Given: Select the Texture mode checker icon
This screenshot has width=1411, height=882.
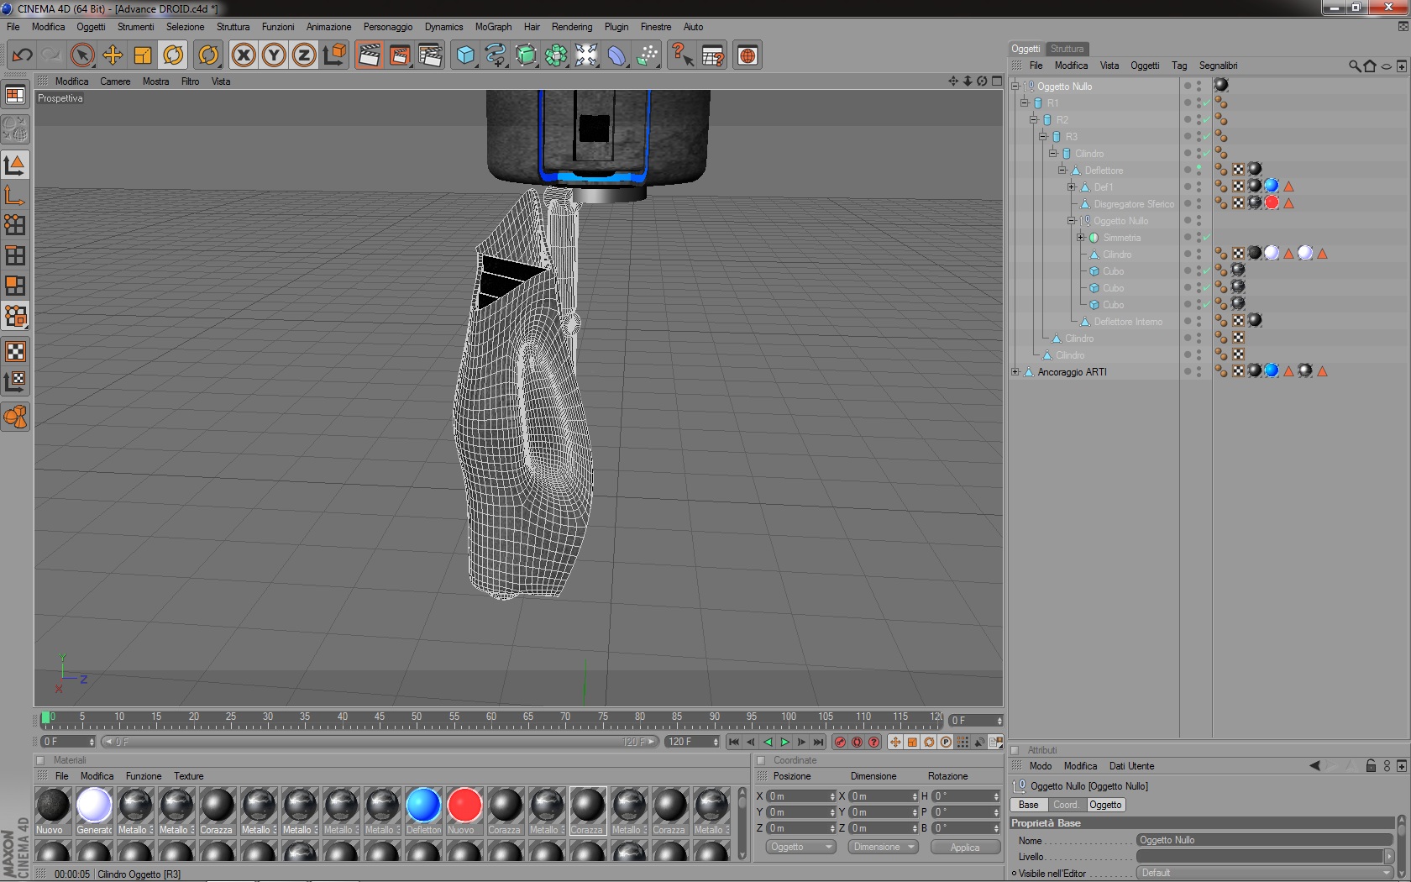Looking at the screenshot, I should (x=15, y=351).
